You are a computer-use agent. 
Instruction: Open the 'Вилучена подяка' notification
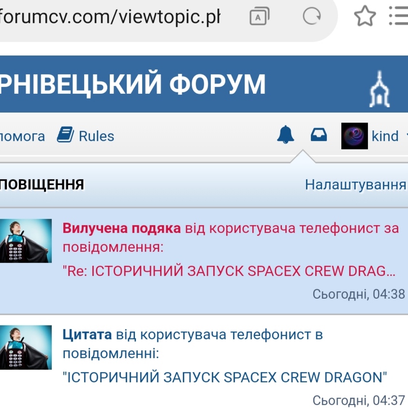(122, 228)
